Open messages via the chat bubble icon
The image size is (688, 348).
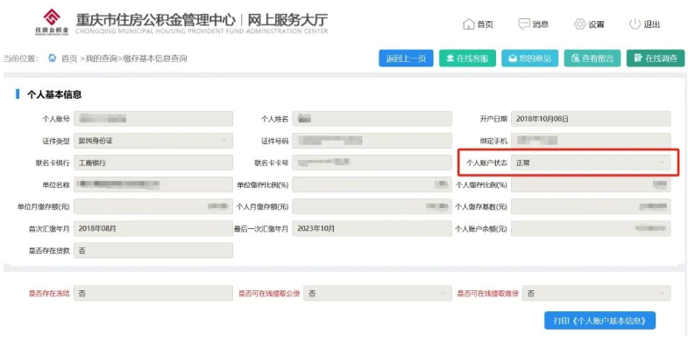[524, 24]
